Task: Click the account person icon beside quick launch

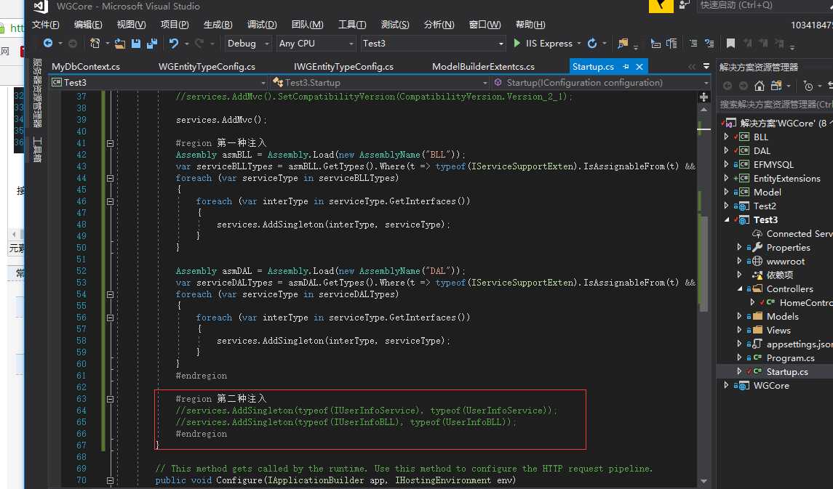Action: click(685, 5)
